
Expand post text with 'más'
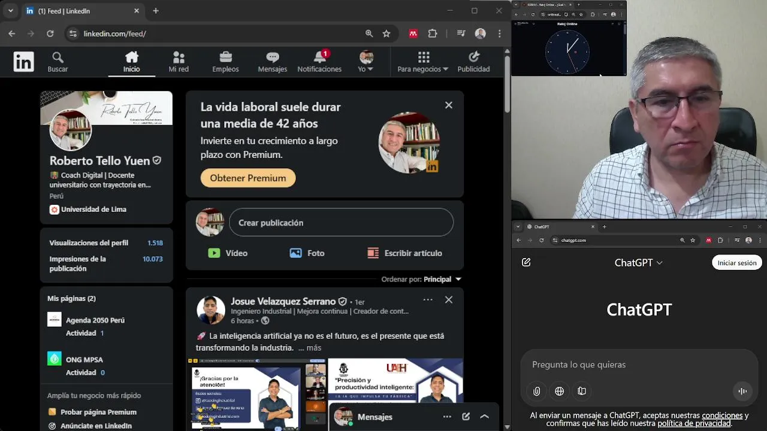[x=314, y=348]
